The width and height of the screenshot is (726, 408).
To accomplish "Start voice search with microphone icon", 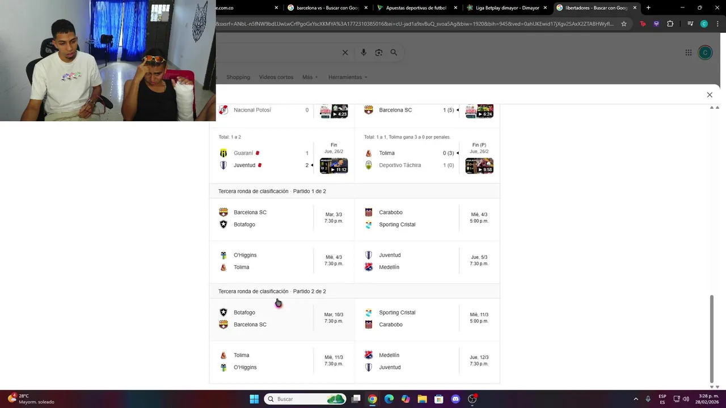I will 364,53.
